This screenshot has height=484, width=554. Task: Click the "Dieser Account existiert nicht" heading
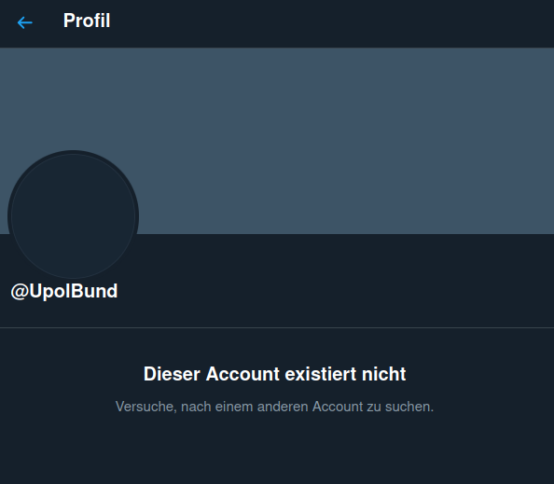pos(274,374)
